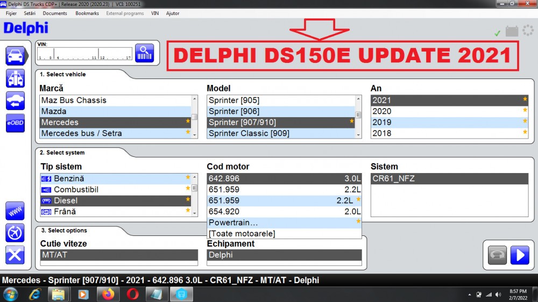The image size is (538, 302).
Task: Select Mazda in the Marcă list
Action: tap(116, 111)
